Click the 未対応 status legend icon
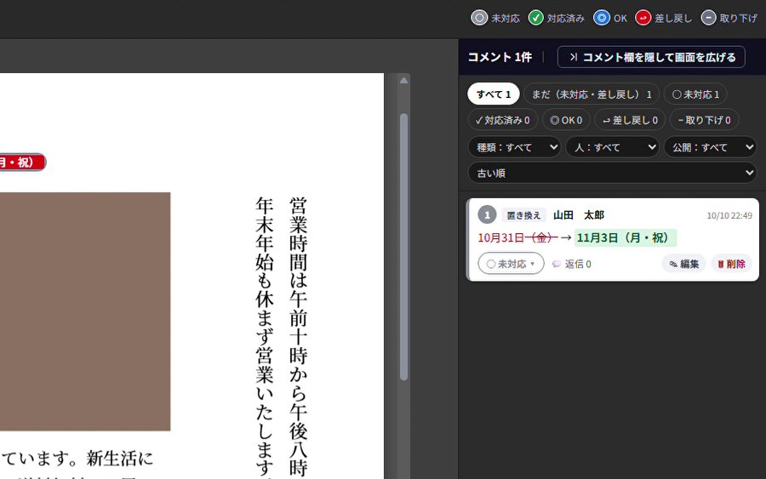 (x=479, y=18)
